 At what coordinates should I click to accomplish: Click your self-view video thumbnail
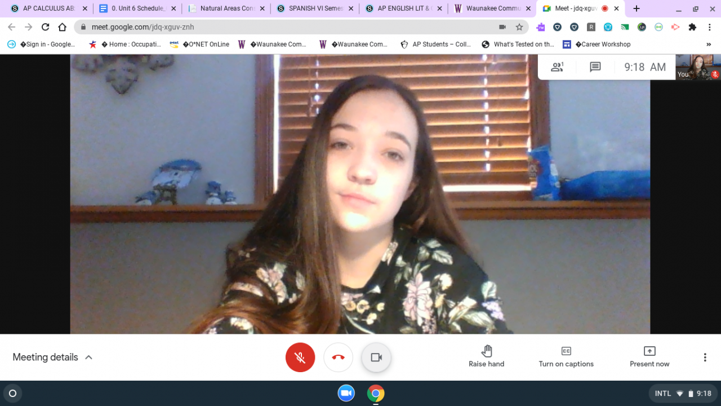point(698,67)
